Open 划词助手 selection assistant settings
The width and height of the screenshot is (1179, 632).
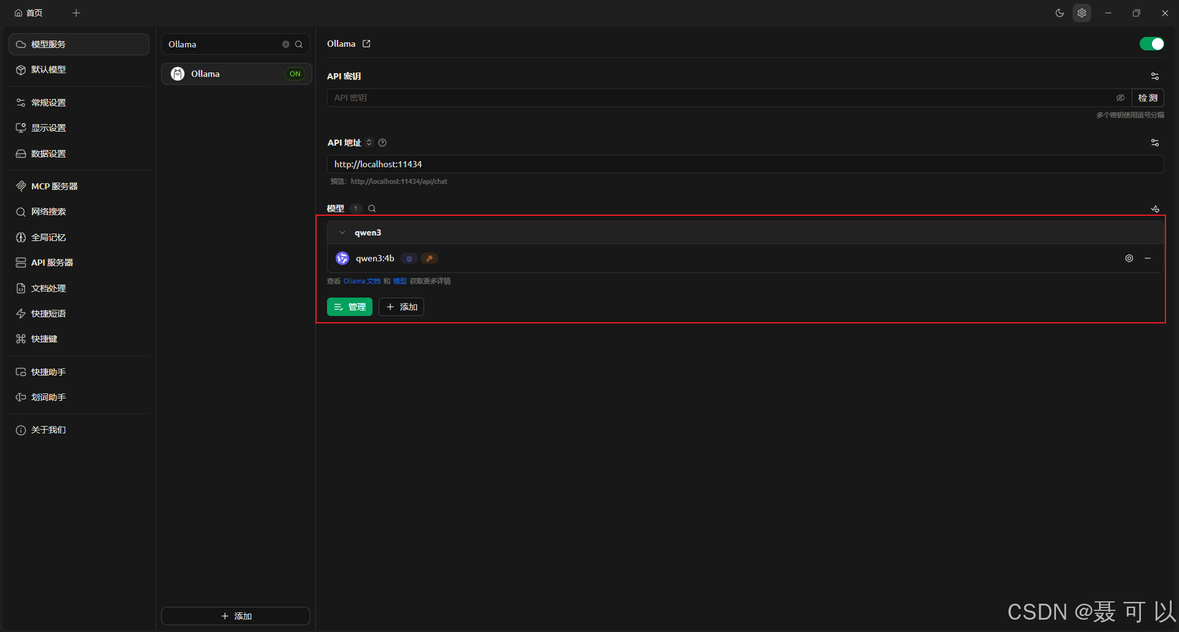[x=79, y=397]
